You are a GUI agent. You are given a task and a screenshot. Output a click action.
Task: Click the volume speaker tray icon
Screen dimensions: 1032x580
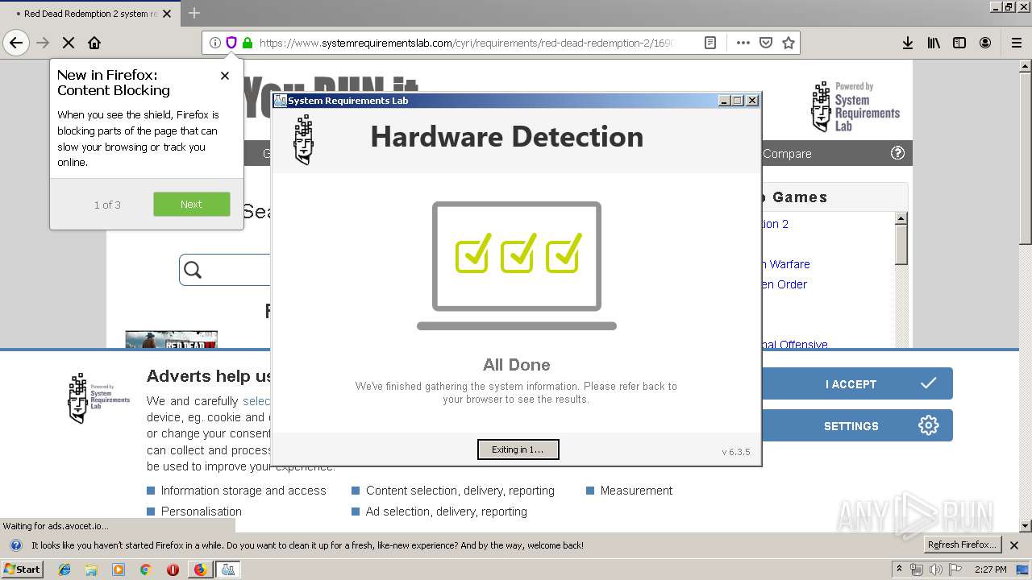click(935, 570)
